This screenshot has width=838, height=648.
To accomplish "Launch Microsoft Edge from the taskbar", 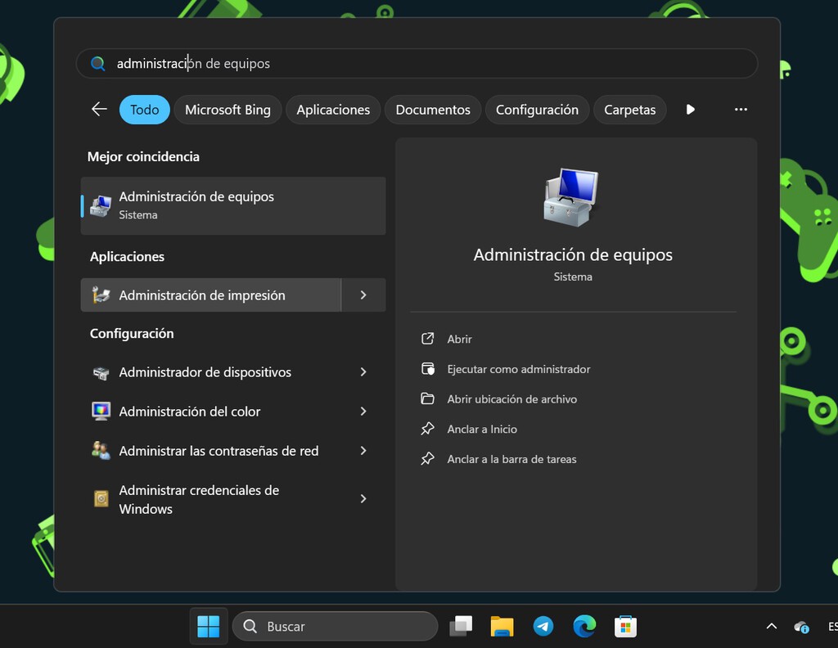I will point(583,626).
